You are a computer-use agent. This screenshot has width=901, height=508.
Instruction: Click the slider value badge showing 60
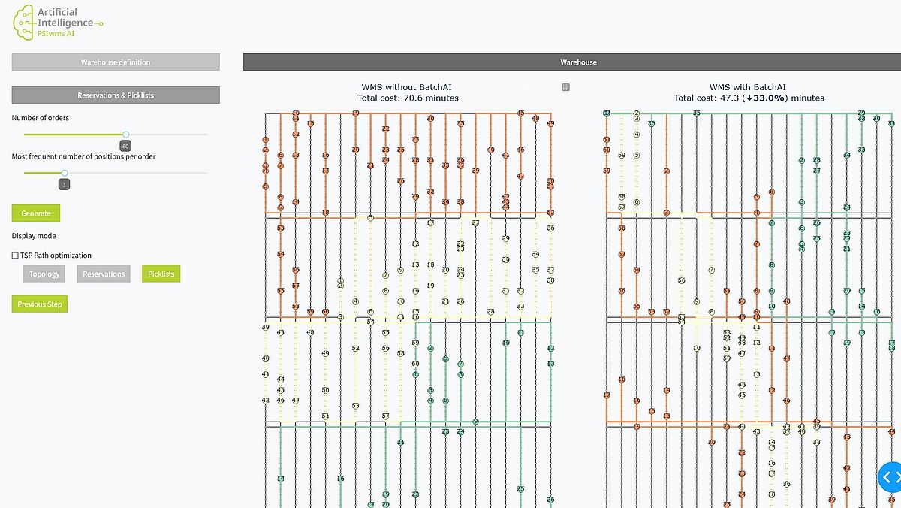point(125,146)
